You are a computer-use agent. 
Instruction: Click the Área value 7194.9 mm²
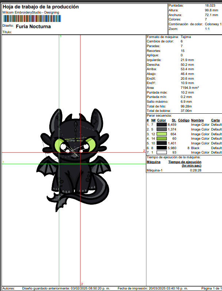point(190,88)
